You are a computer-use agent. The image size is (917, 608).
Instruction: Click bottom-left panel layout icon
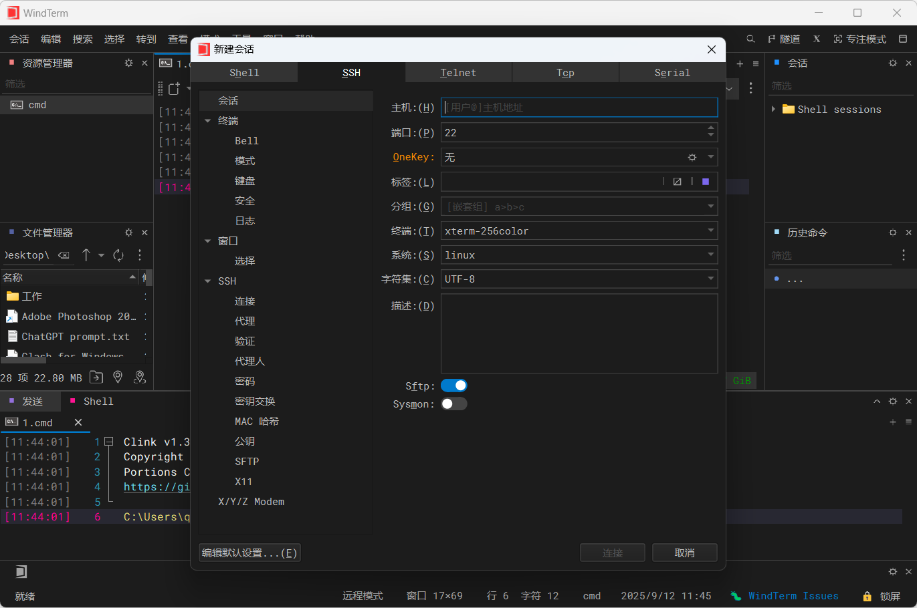click(x=21, y=572)
